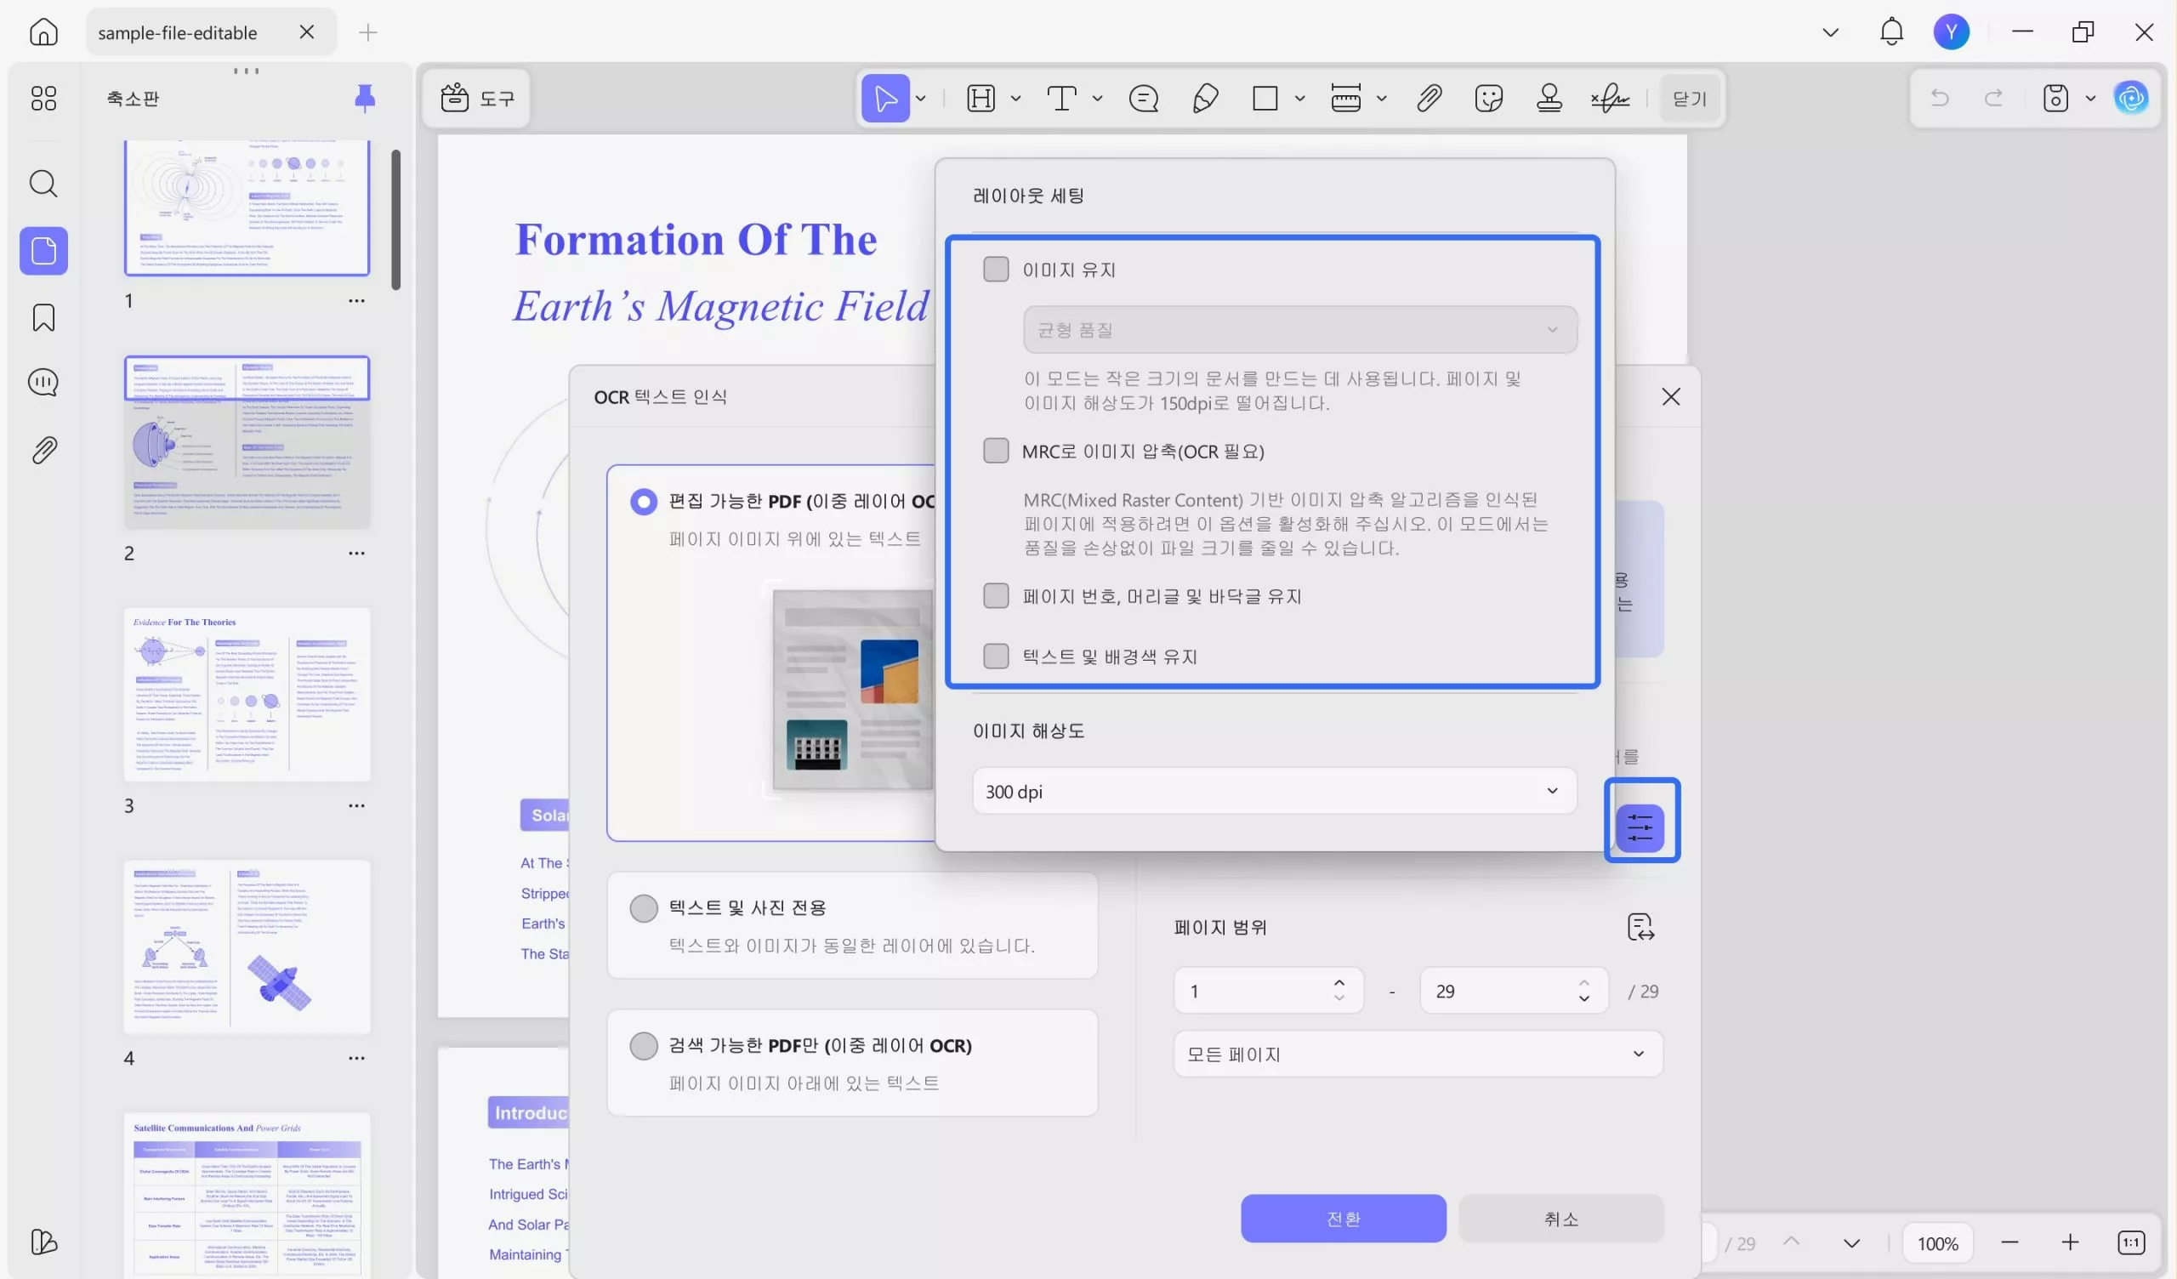Click the layout settings sliders icon
Viewport: 2177px width, 1279px height.
coord(1640,827)
